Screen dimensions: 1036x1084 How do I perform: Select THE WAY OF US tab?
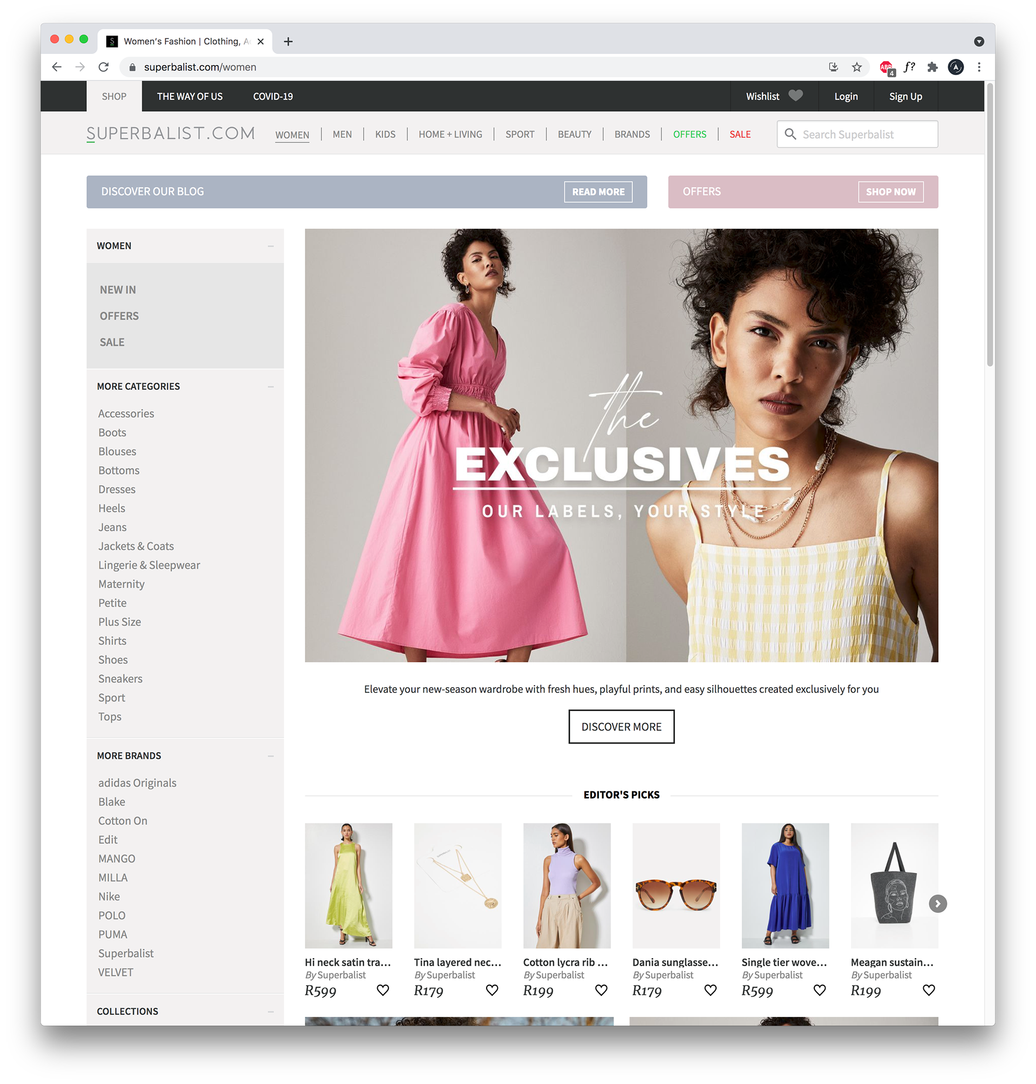[189, 96]
